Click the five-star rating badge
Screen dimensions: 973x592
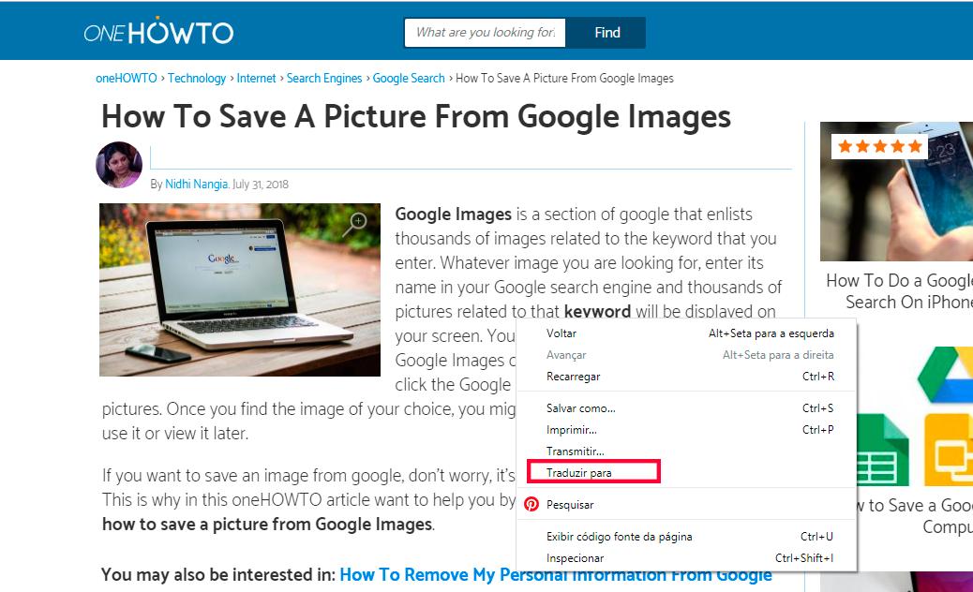(x=879, y=146)
